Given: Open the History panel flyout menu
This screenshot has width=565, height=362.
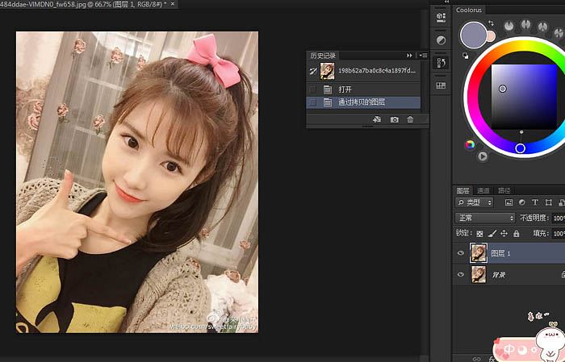Looking at the screenshot, I should [x=421, y=55].
